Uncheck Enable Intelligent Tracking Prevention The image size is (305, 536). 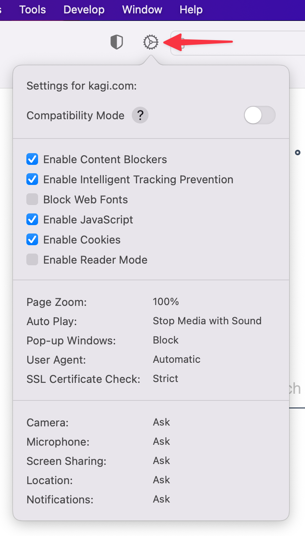click(32, 179)
